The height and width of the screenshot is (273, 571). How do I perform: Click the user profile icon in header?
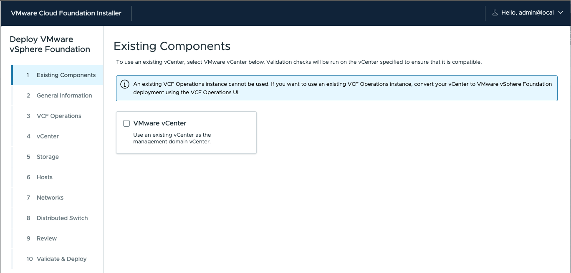pyautogui.click(x=495, y=13)
